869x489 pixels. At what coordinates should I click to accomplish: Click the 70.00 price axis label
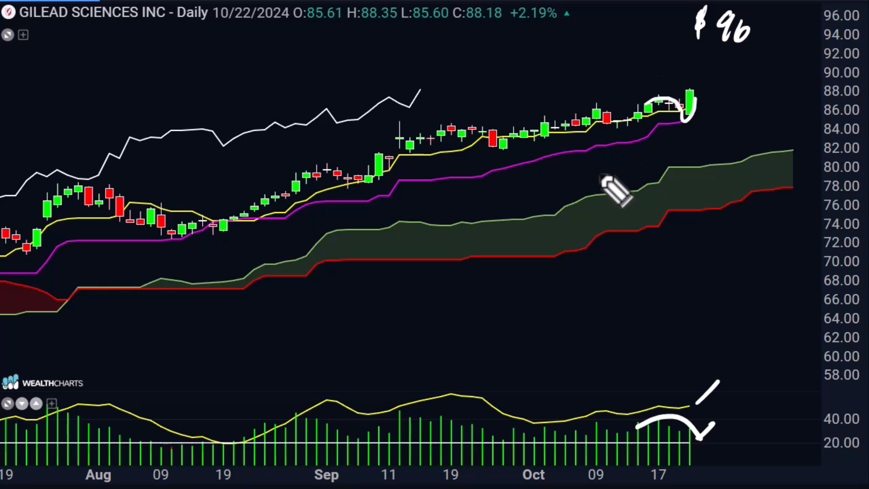tap(841, 261)
